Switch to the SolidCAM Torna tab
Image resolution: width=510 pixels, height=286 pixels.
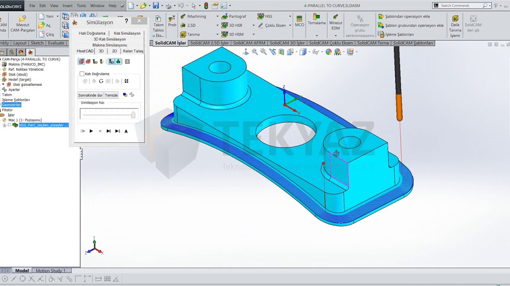(x=373, y=43)
